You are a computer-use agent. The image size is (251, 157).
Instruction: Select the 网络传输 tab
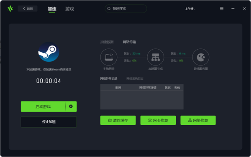[x=129, y=42]
